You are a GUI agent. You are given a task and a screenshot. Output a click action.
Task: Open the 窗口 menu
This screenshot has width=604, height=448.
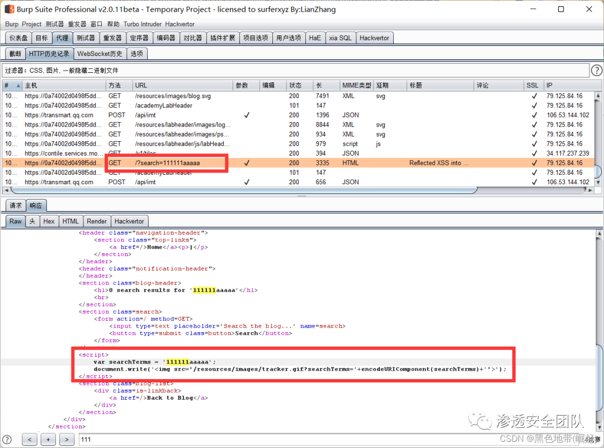96,24
